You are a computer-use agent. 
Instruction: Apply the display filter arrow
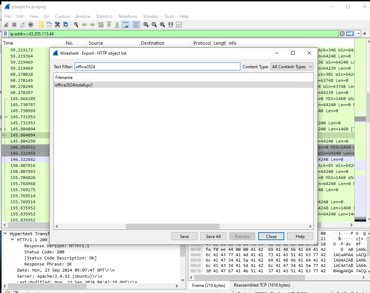(x=350, y=34)
